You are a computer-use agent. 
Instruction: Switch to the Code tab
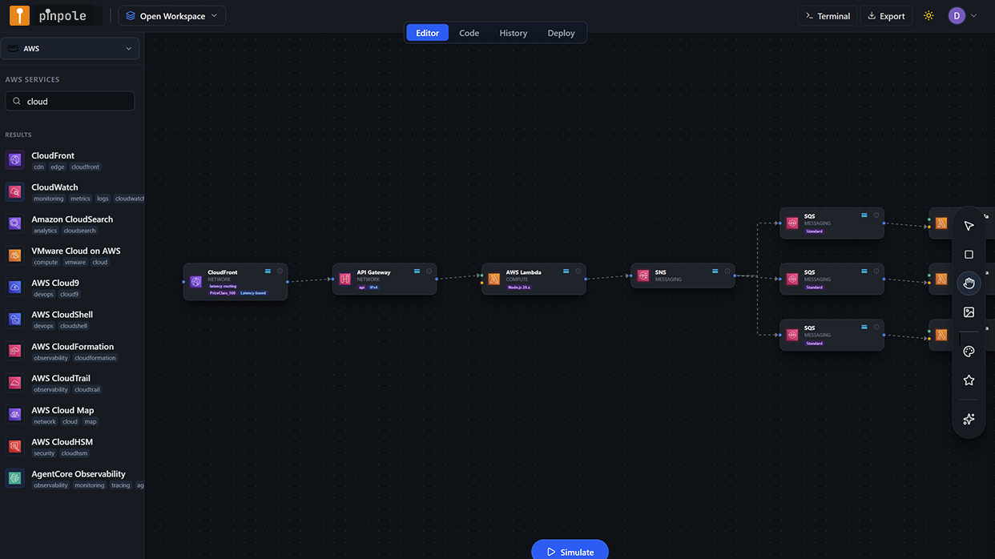[x=469, y=33]
